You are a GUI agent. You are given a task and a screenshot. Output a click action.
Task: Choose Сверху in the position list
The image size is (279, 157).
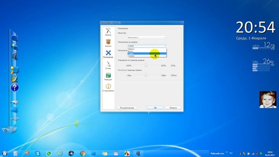(147, 49)
